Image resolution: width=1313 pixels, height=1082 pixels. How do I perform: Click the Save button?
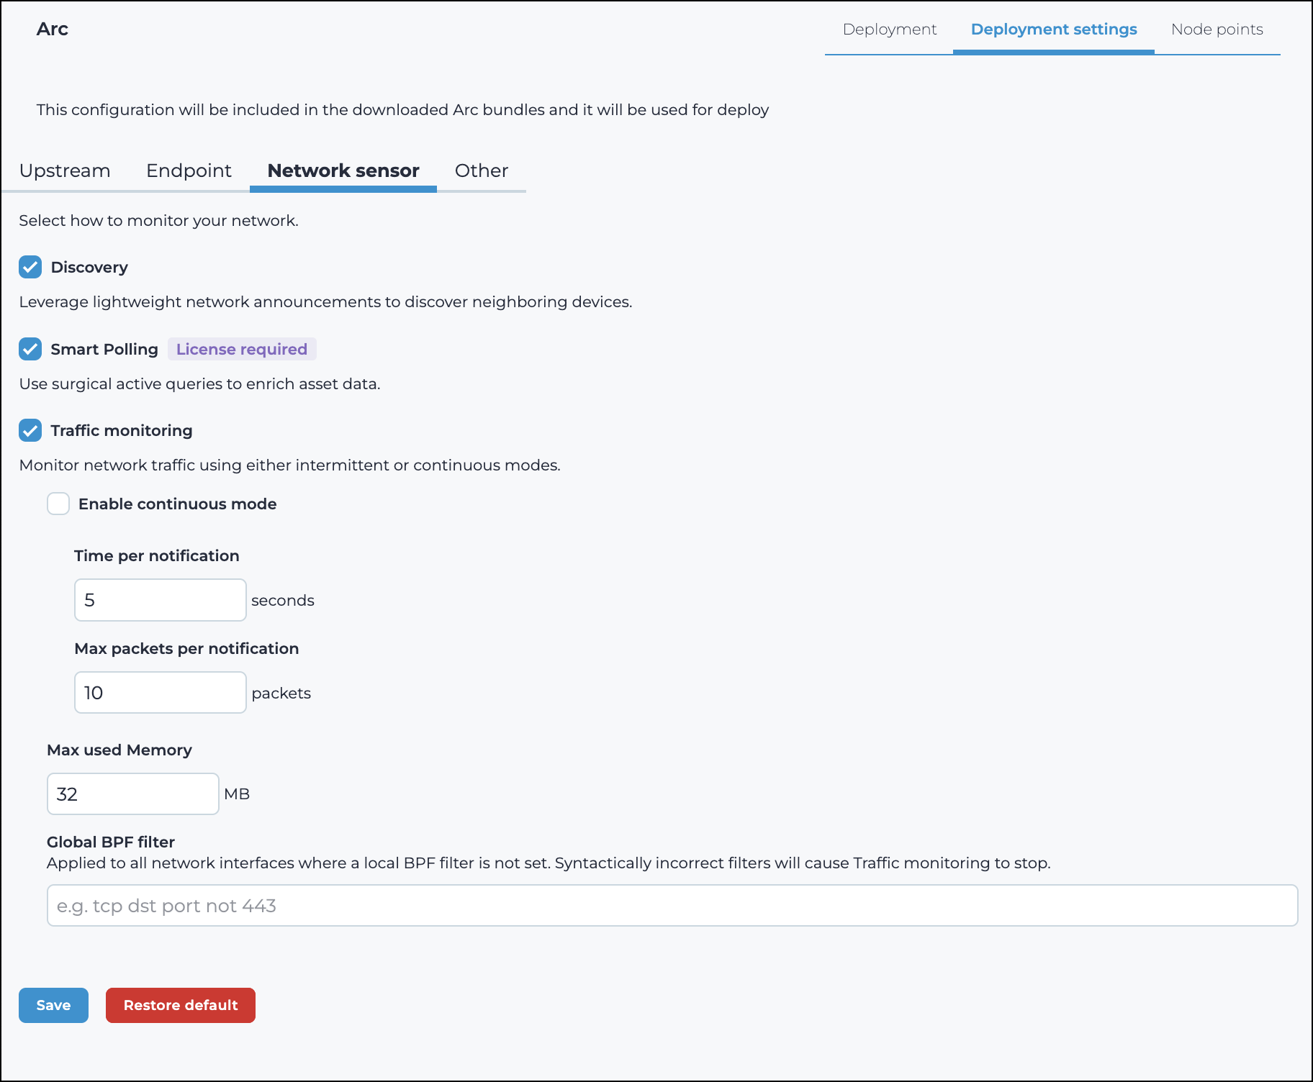(x=53, y=1005)
